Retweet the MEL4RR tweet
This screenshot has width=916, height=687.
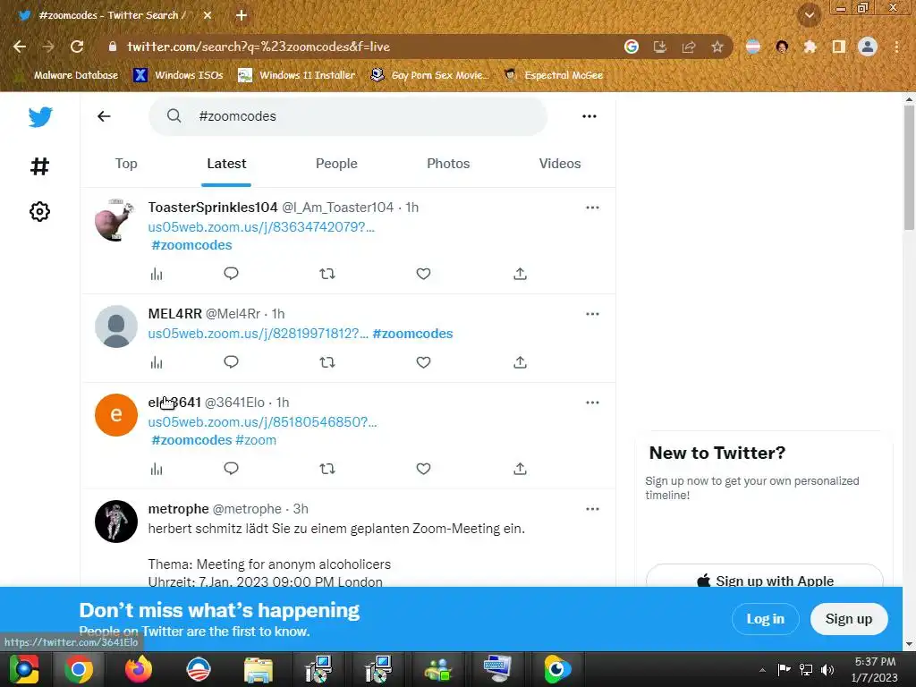tap(327, 362)
